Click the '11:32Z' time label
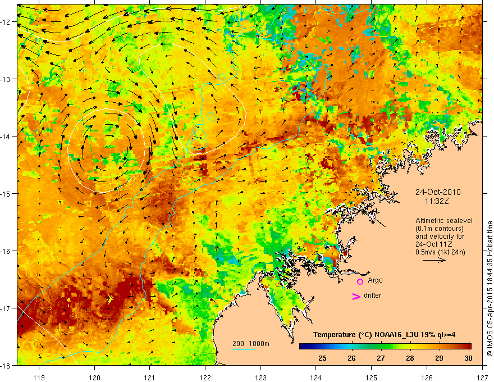The image size is (494, 382). (x=436, y=201)
